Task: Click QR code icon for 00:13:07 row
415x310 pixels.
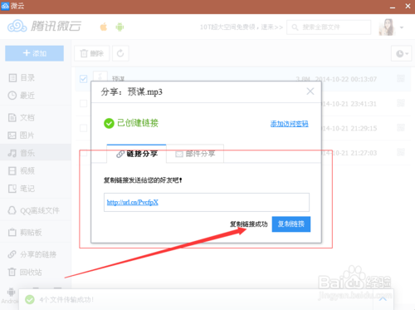Action: (x=401, y=78)
